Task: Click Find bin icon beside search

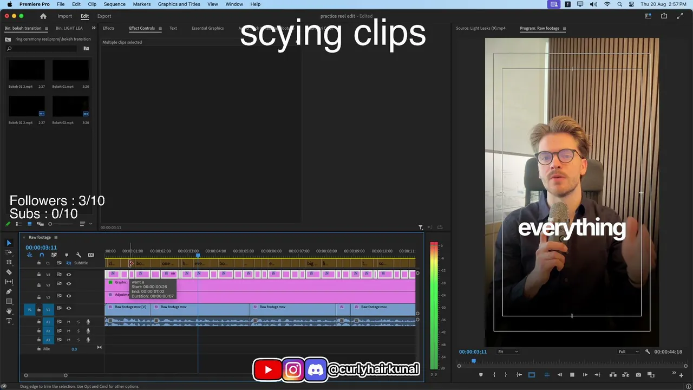Action: coord(86,49)
